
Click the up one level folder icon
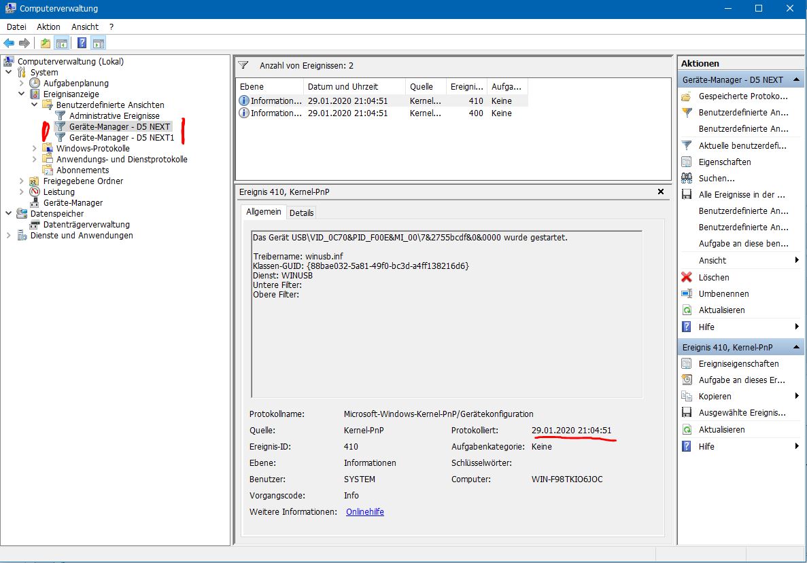[45, 43]
